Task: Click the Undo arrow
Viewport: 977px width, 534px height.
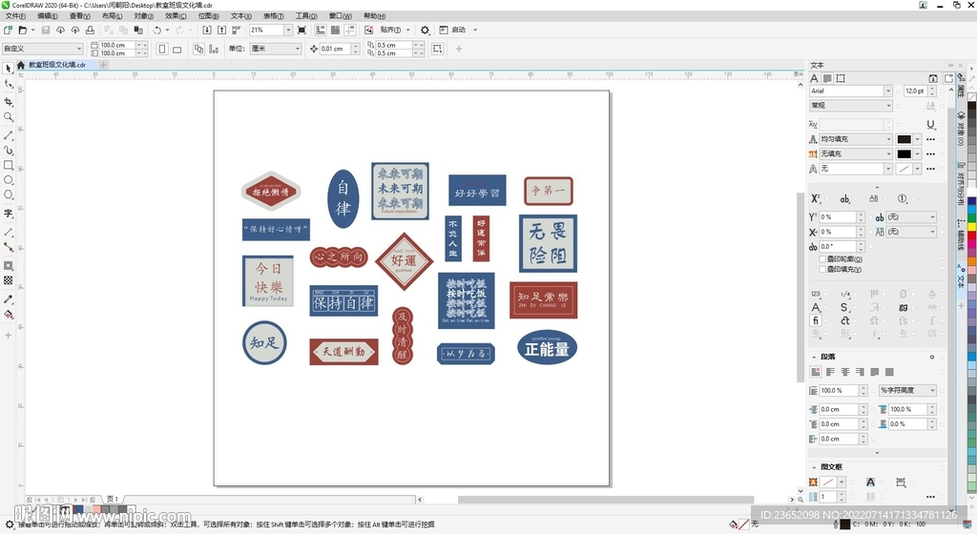Action: coord(157,30)
